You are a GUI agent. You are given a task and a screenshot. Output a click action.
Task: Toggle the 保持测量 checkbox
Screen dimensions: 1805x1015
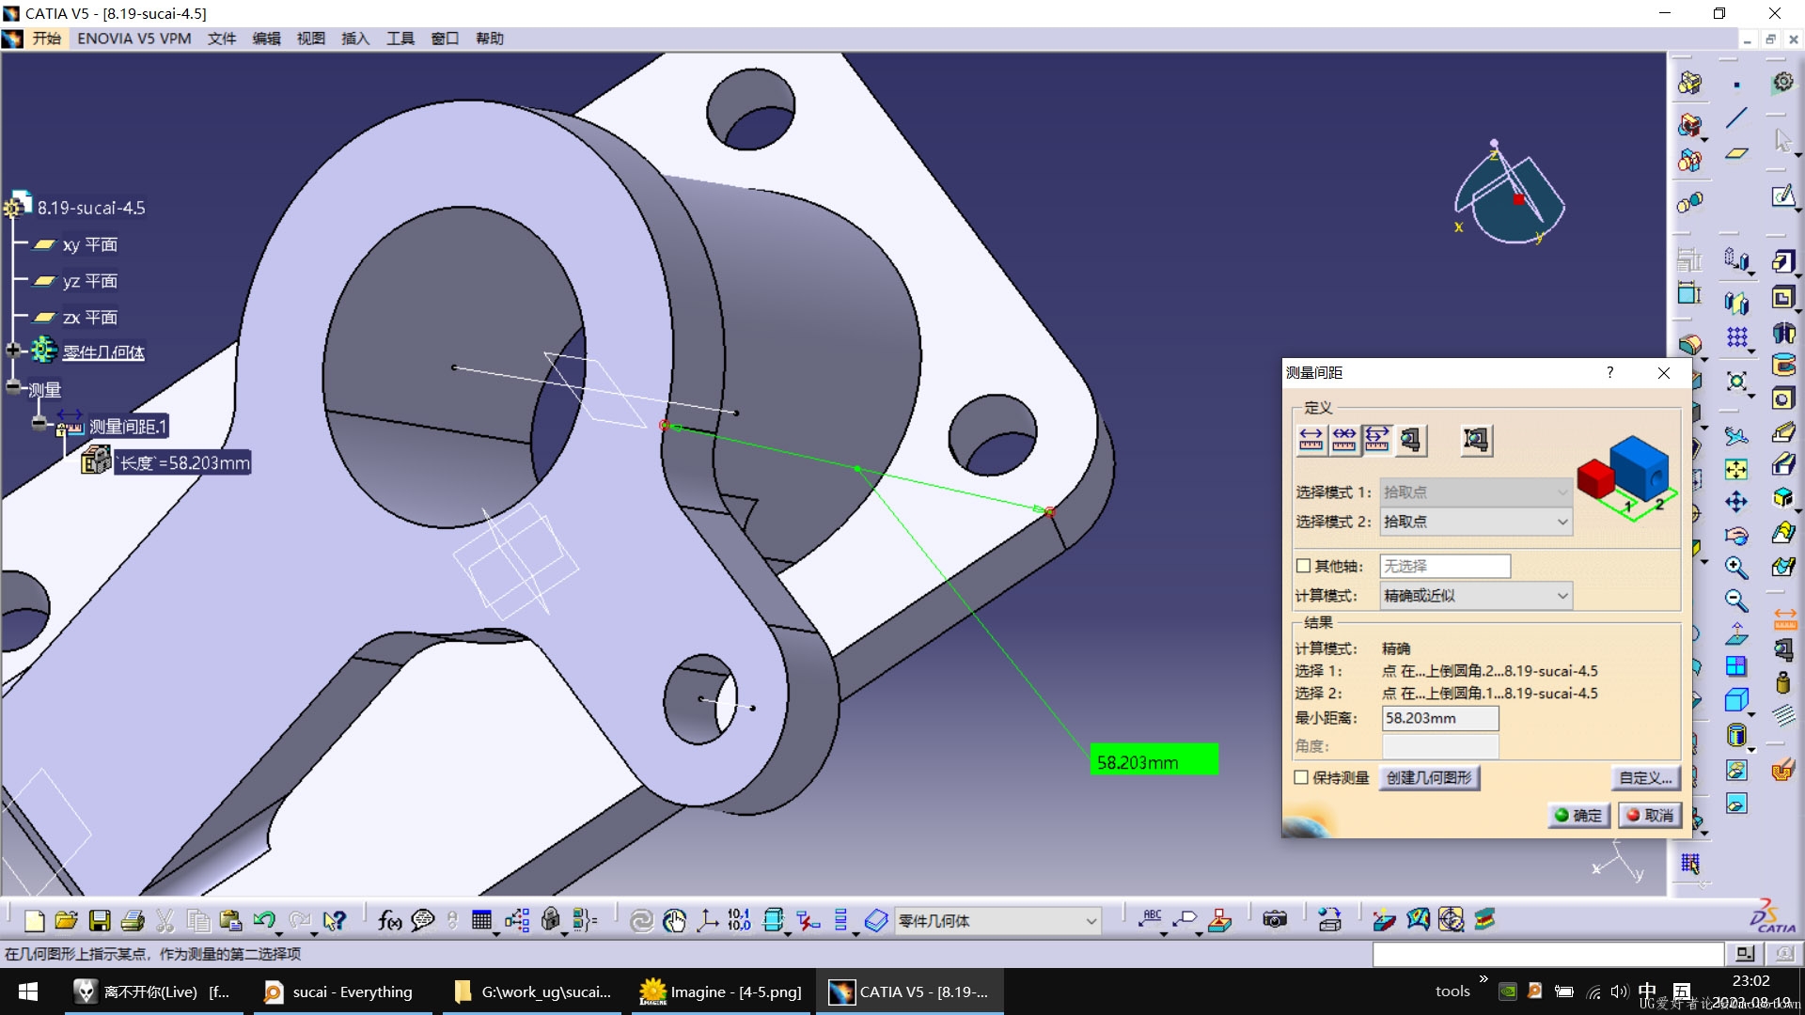pos(1301,777)
